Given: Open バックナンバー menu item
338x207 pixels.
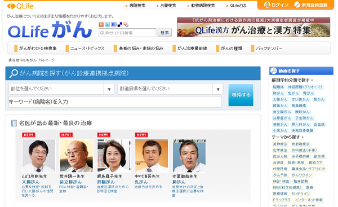Looking at the screenshot, I should (266, 49).
